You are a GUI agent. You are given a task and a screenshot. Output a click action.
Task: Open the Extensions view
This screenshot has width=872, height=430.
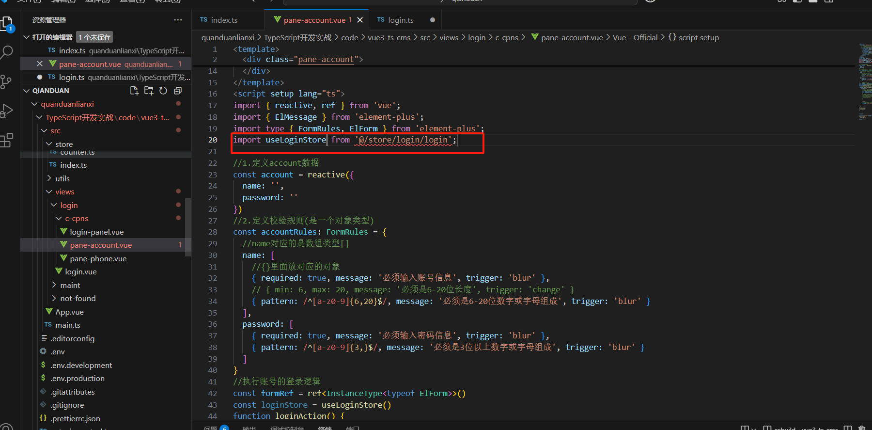tap(6, 141)
